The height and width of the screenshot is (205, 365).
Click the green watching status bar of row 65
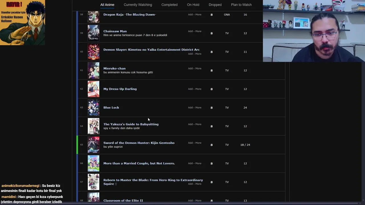pos(77,145)
